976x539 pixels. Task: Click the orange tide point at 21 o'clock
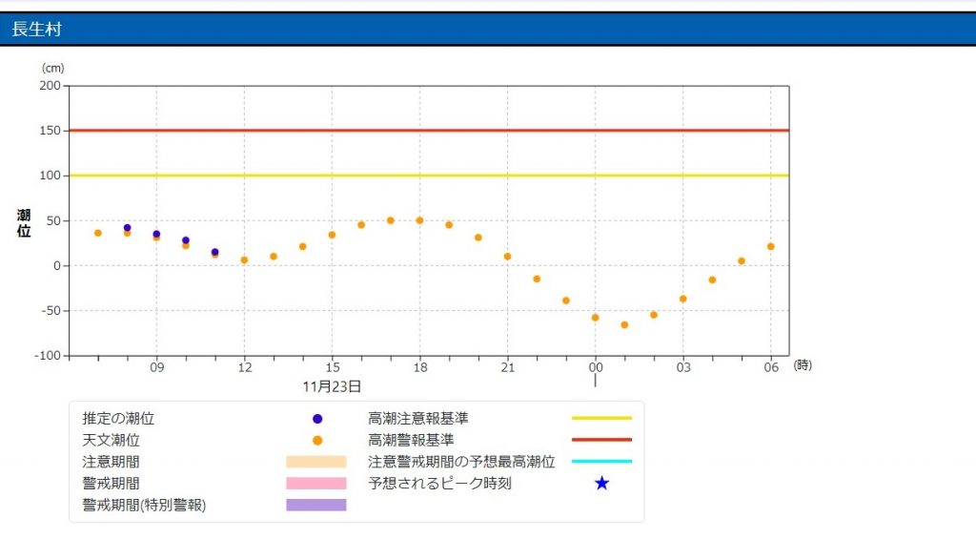tap(507, 257)
